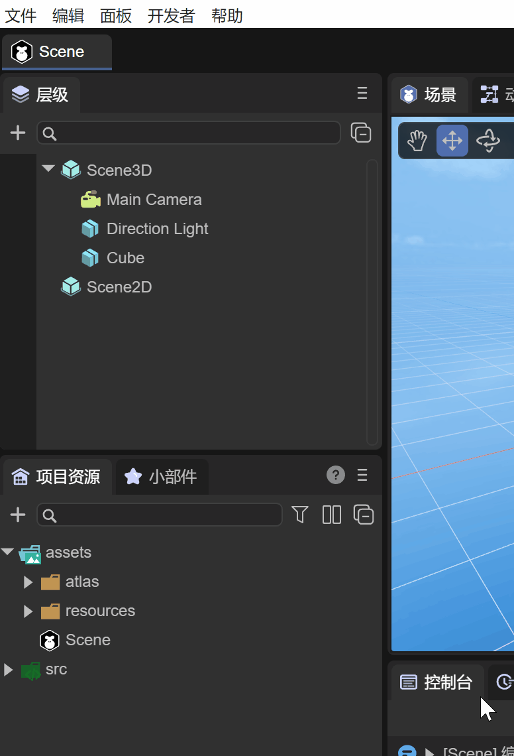Toggle two-column layout in assets panel

click(331, 515)
